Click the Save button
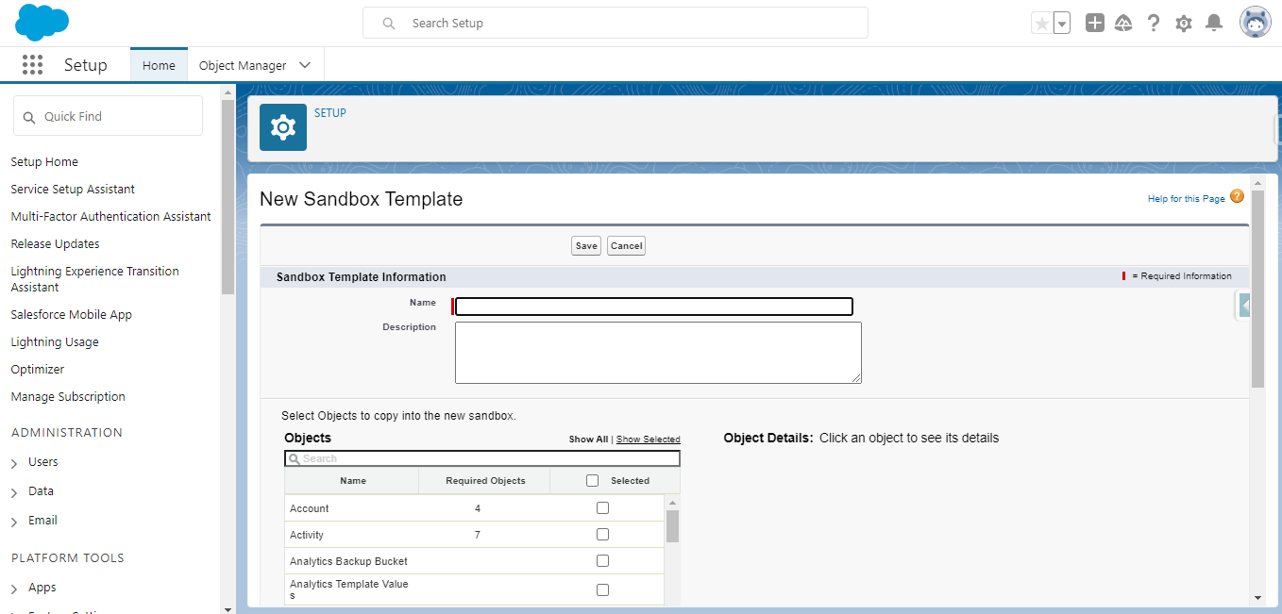 pyautogui.click(x=586, y=245)
